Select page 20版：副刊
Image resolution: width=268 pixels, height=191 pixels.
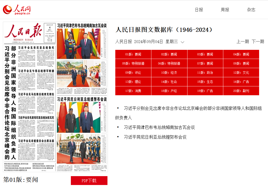pos(241,91)
